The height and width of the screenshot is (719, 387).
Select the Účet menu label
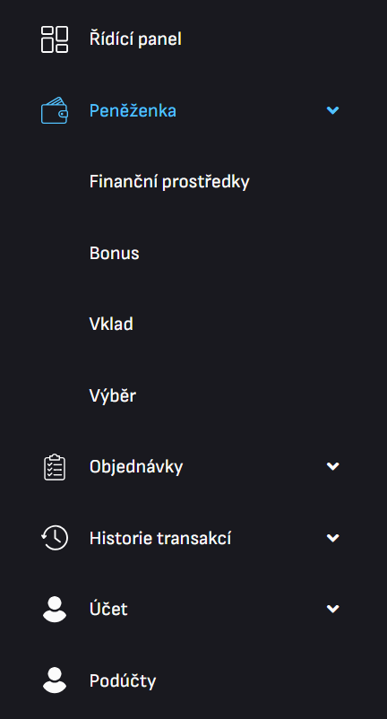[108, 609]
